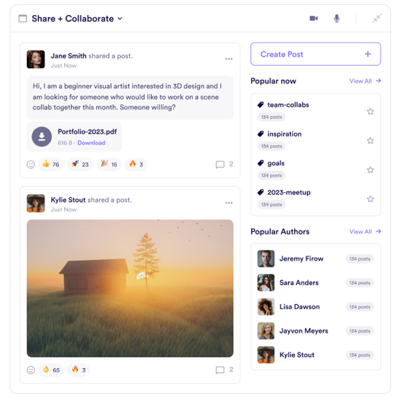Click the Create Post button
Screen dimensions: 399x398
tap(315, 54)
